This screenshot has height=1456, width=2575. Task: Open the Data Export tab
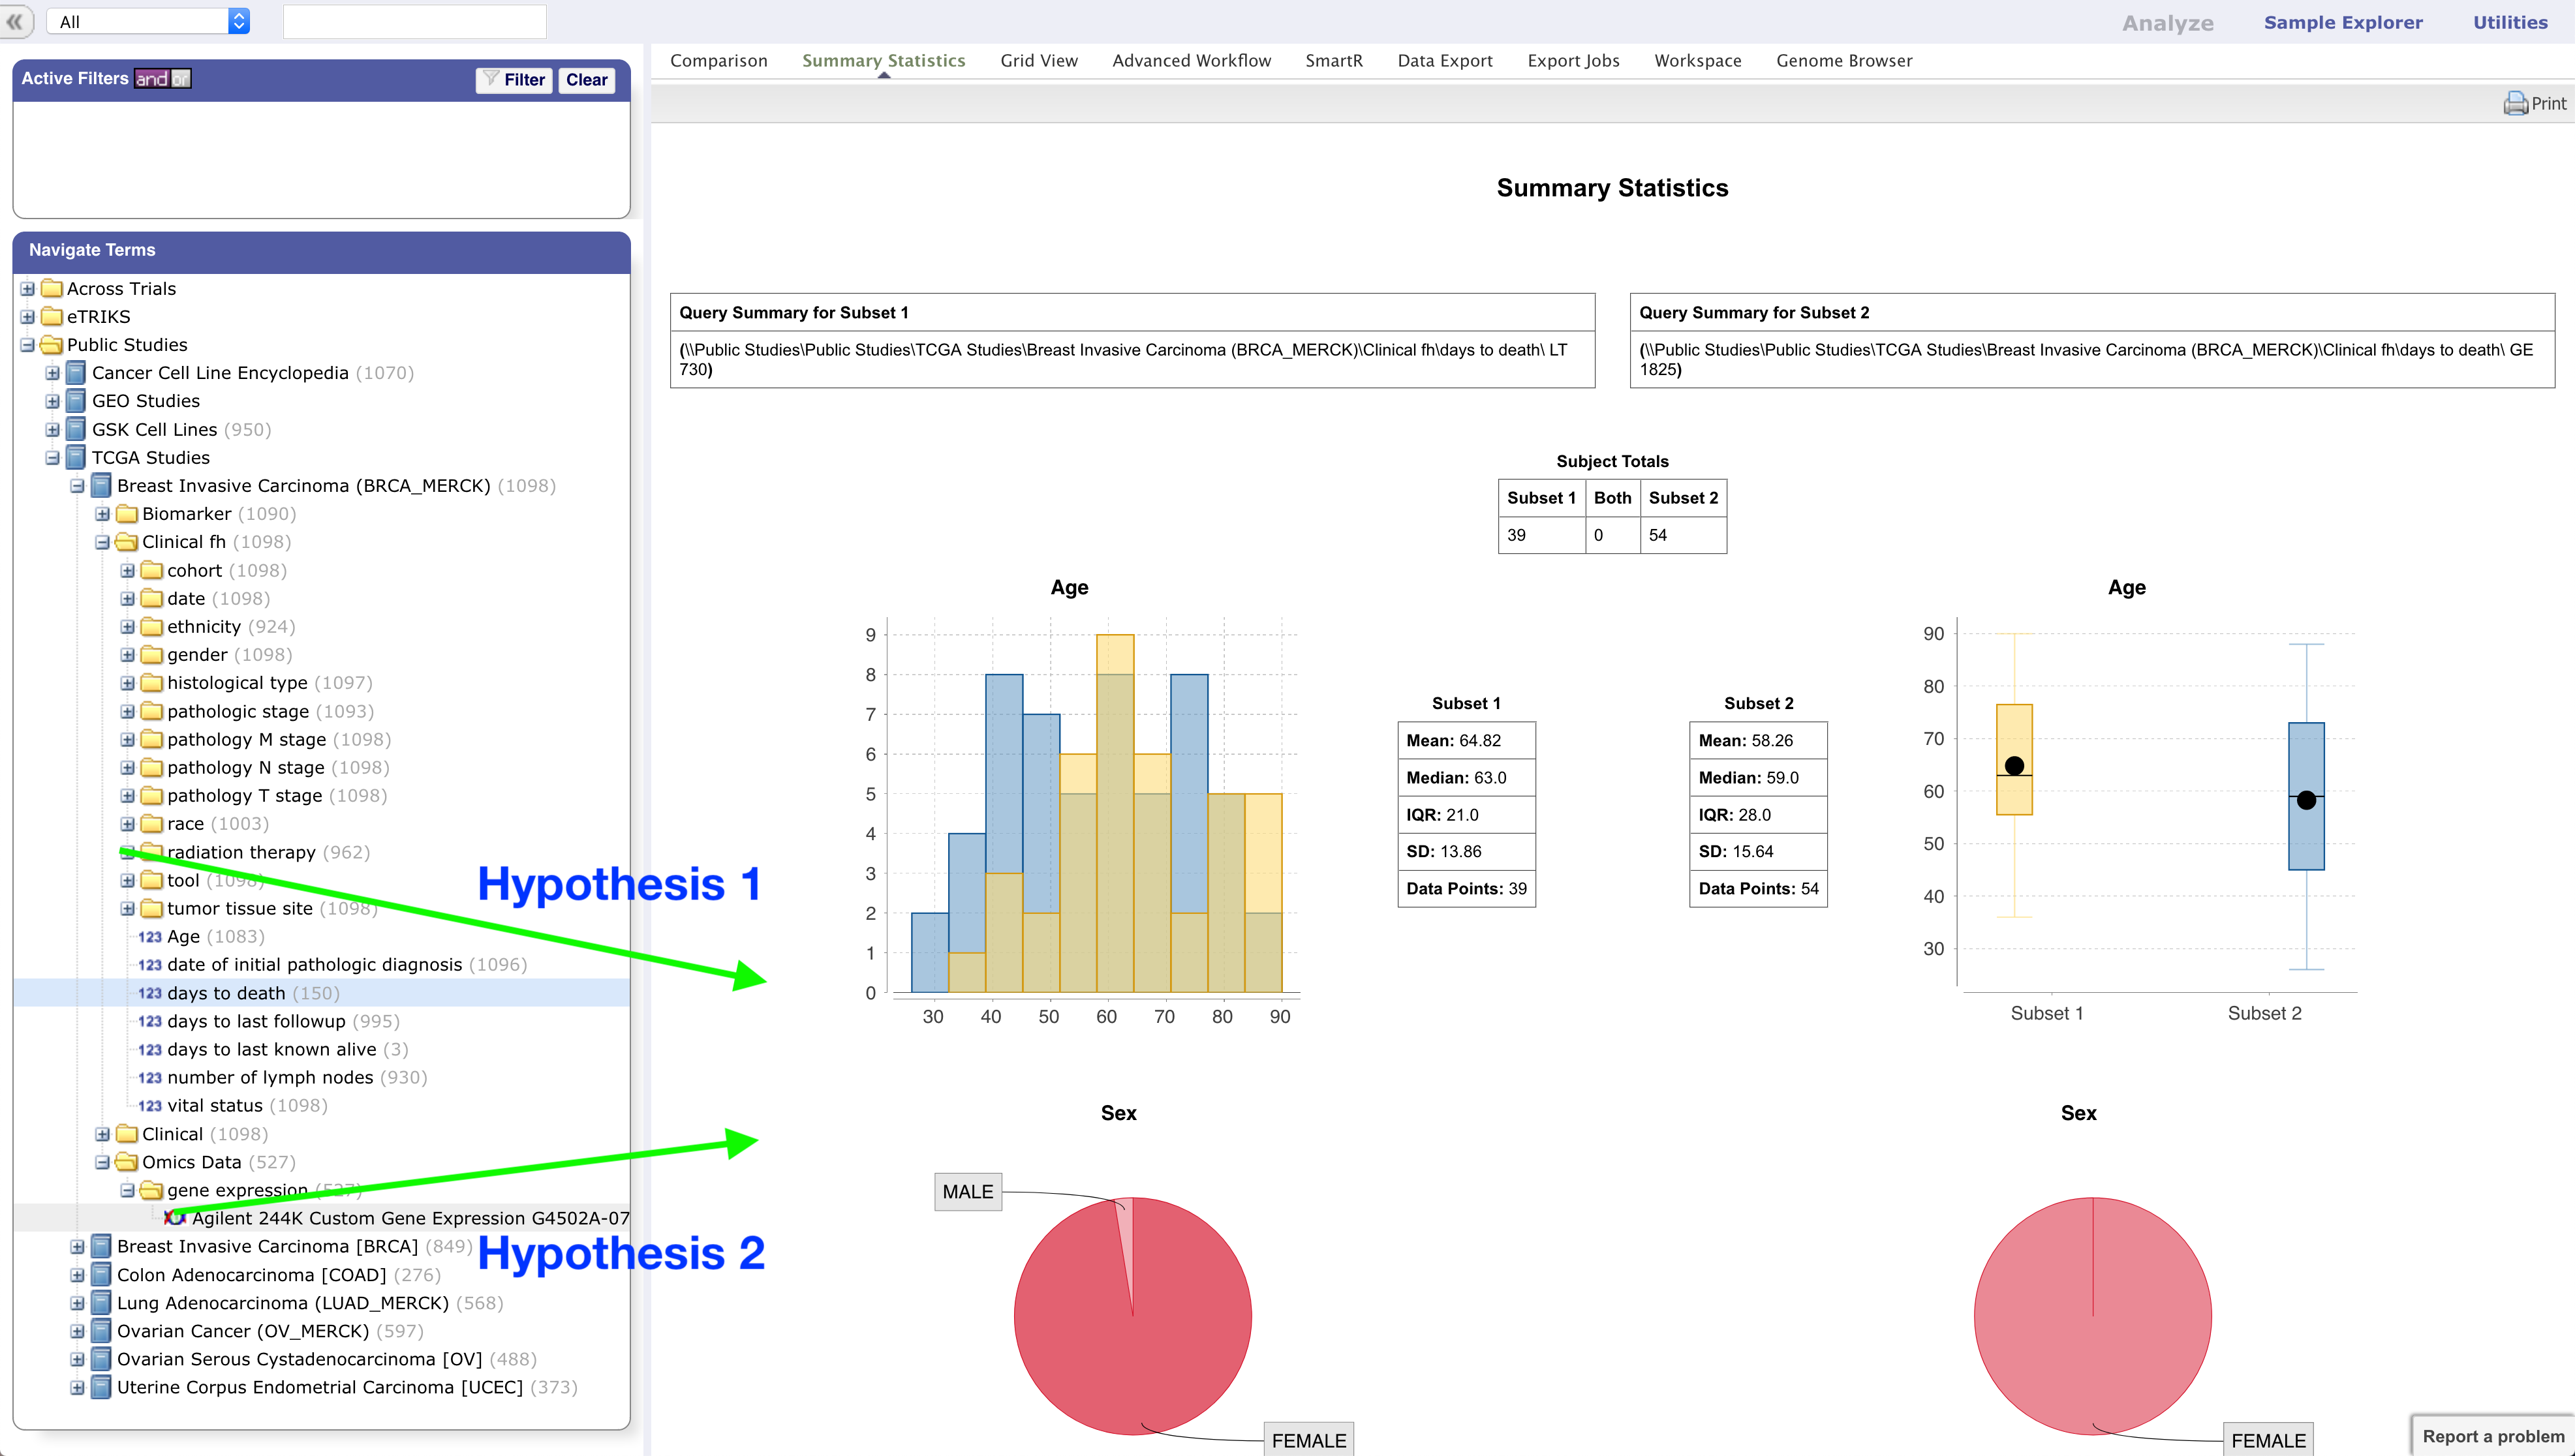click(x=1443, y=61)
